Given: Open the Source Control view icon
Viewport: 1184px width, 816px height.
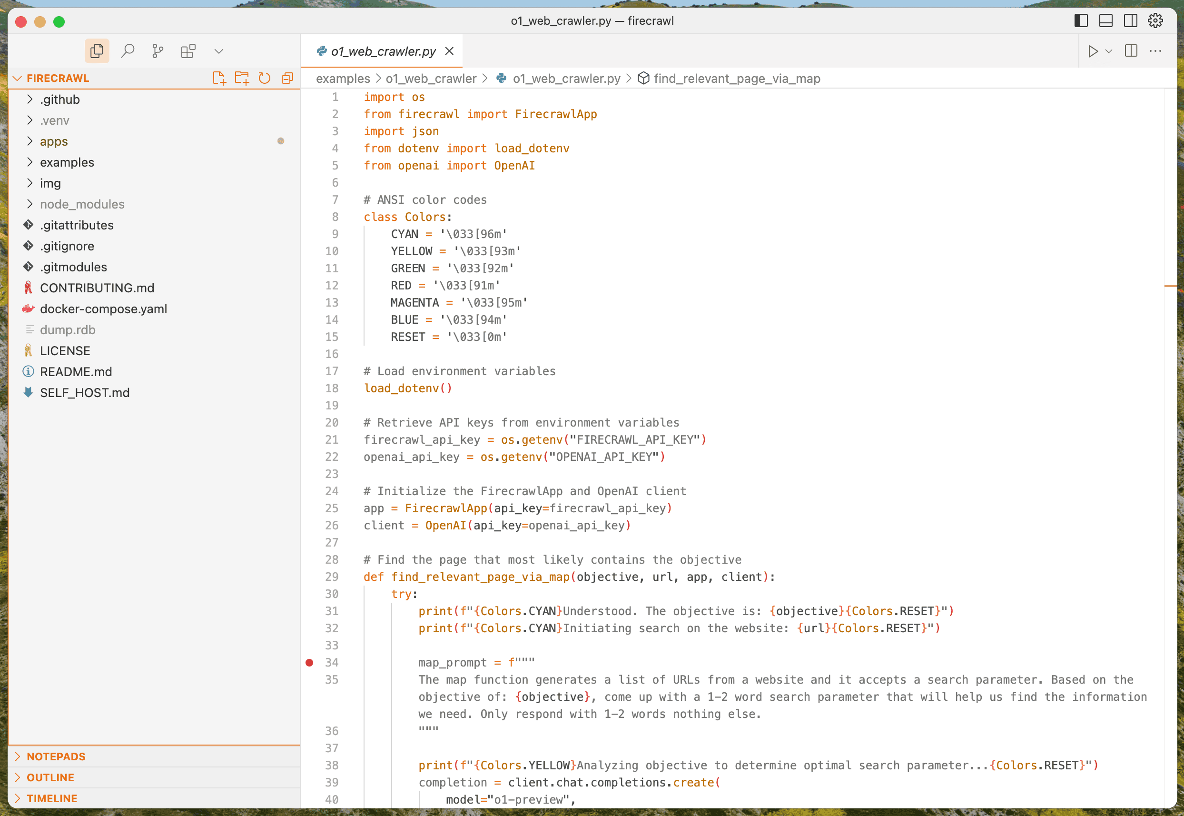Looking at the screenshot, I should click(x=158, y=51).
